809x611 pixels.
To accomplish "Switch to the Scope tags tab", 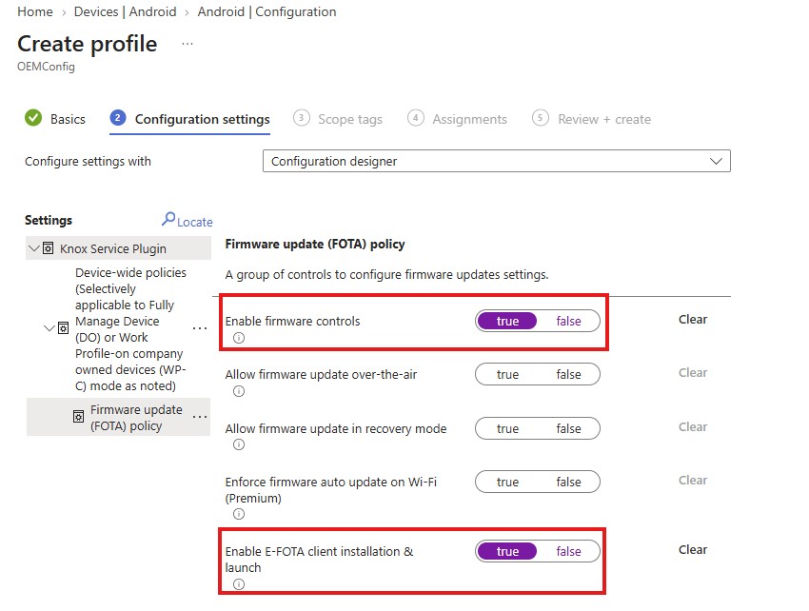I will (338, 119).
